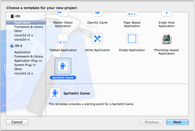Choose the Tabbed Application template icon
Image resolution: width=195 pixels, height=131 pixels.
coord(63,39)
